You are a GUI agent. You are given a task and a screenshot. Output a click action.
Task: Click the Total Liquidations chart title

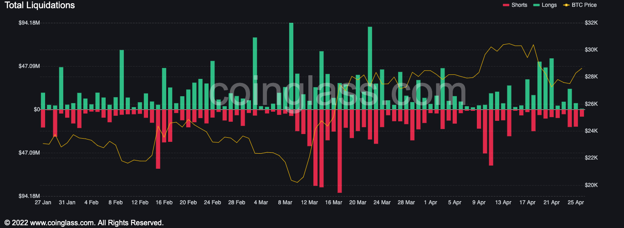click(40, 5)
